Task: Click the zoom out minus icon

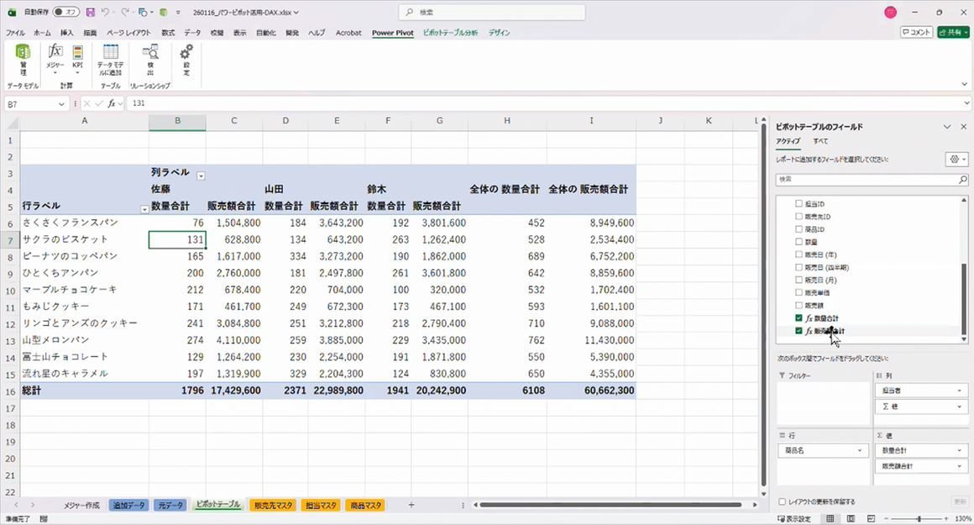Action: pos(888,518)
